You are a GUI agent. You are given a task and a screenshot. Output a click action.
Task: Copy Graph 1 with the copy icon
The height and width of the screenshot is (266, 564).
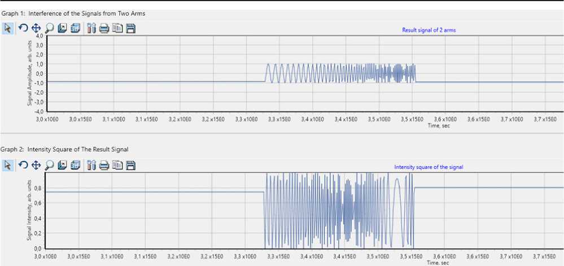pos(117,28)
